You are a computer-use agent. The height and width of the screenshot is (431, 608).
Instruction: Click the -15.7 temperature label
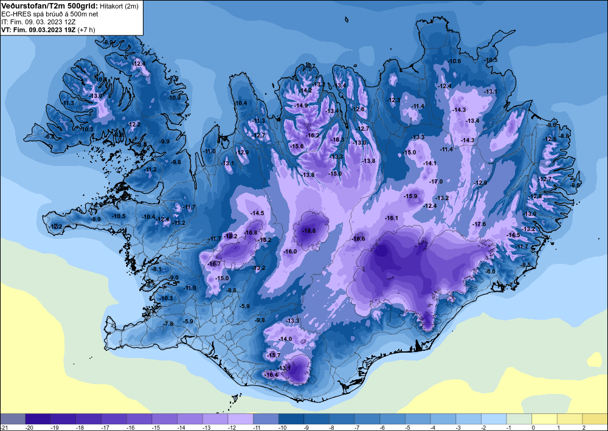274,356
